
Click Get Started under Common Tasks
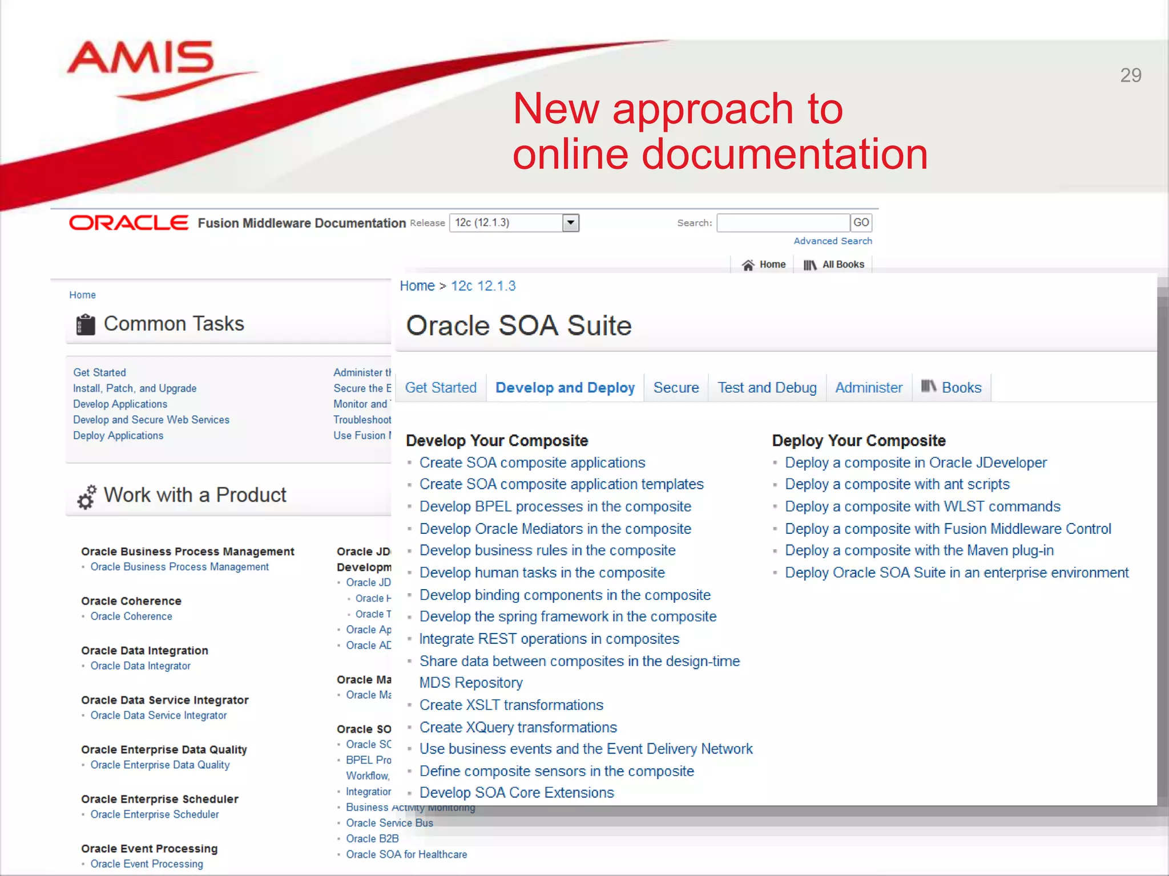(99, 372)
